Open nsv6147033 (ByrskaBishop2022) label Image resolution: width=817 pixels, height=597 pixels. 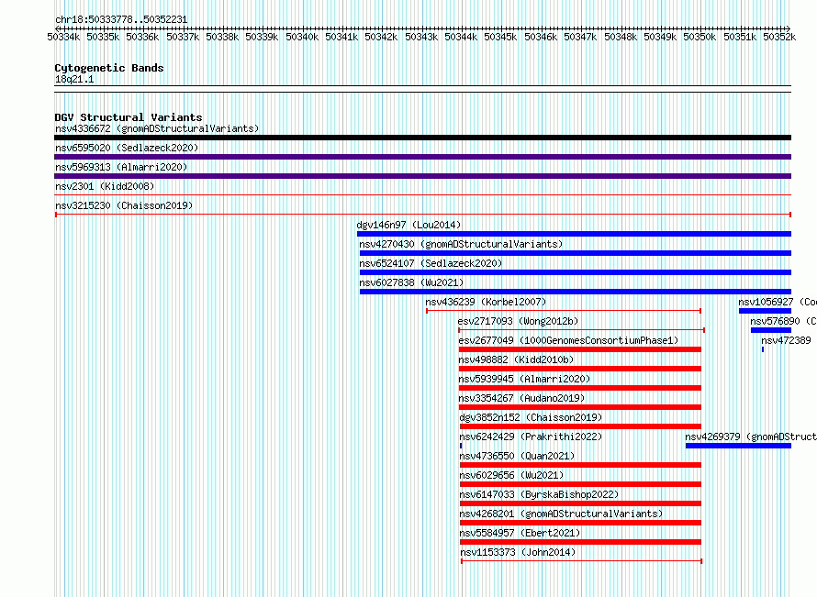[539, 494]
